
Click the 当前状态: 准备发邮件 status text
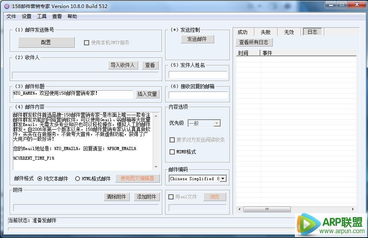(x=33, y=220)
